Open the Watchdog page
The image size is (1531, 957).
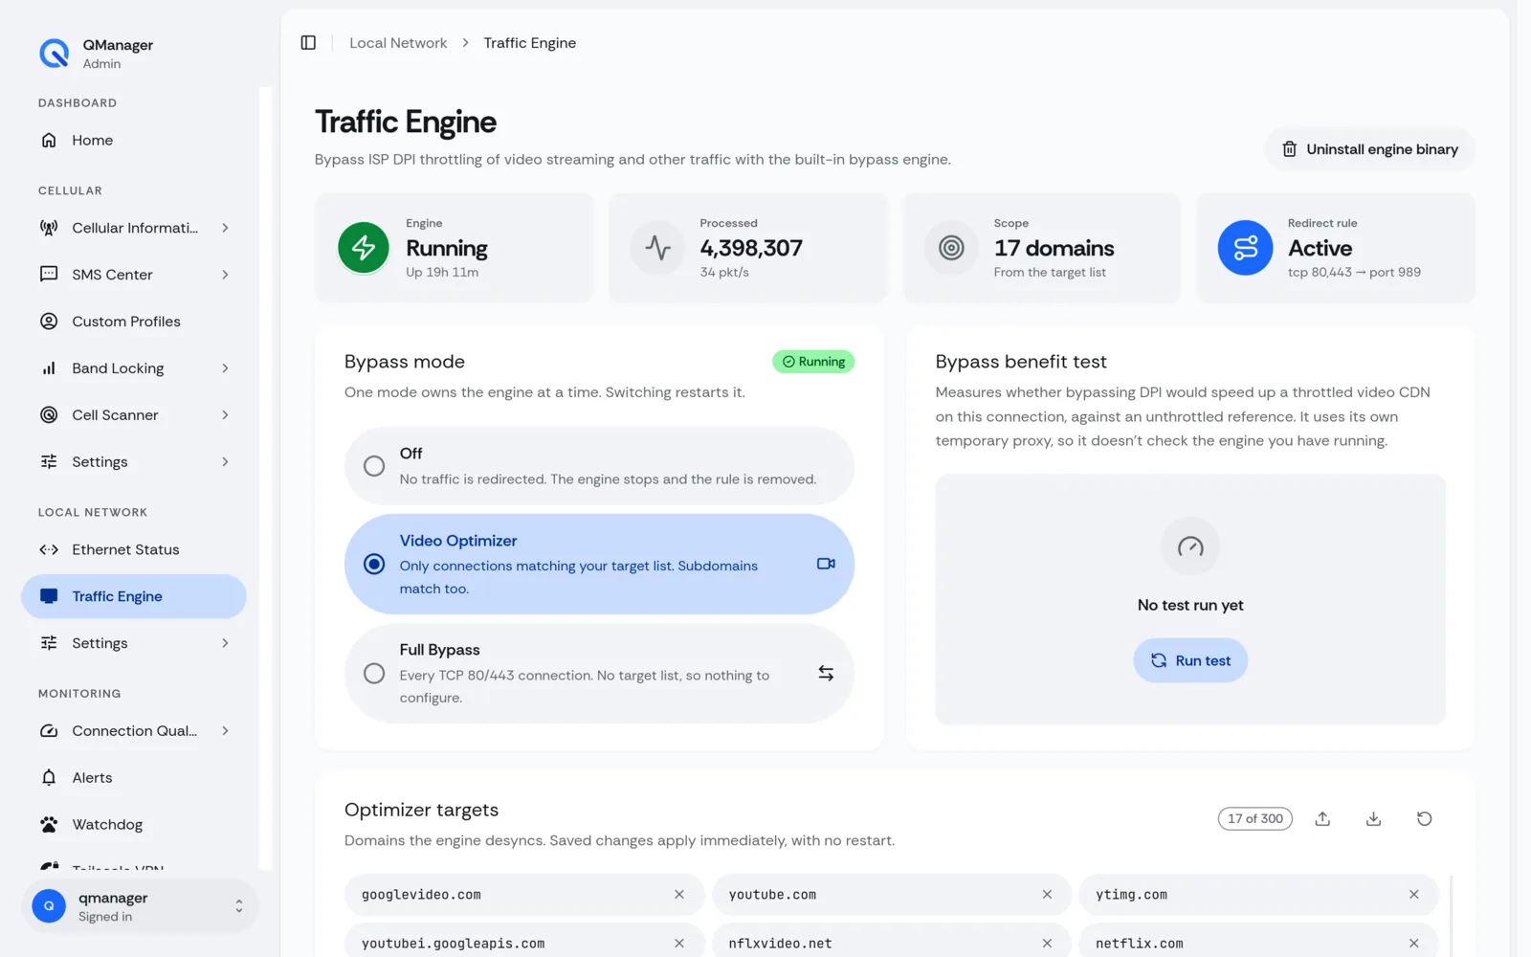[x=134, y=825]
